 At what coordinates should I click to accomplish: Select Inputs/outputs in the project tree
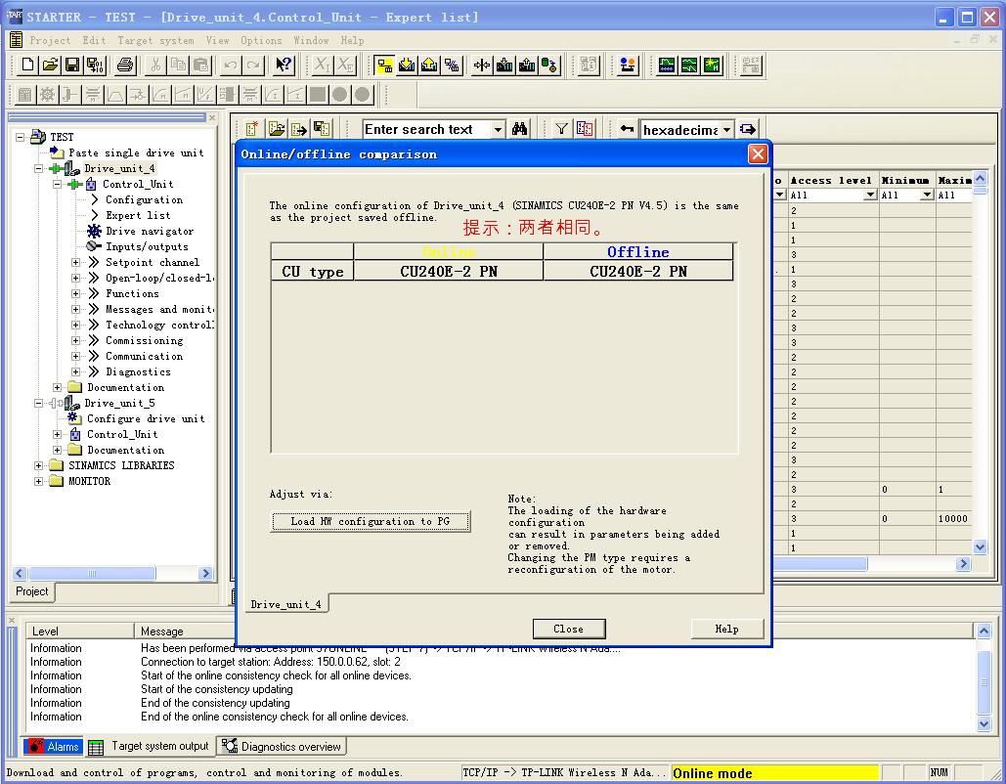147,247
